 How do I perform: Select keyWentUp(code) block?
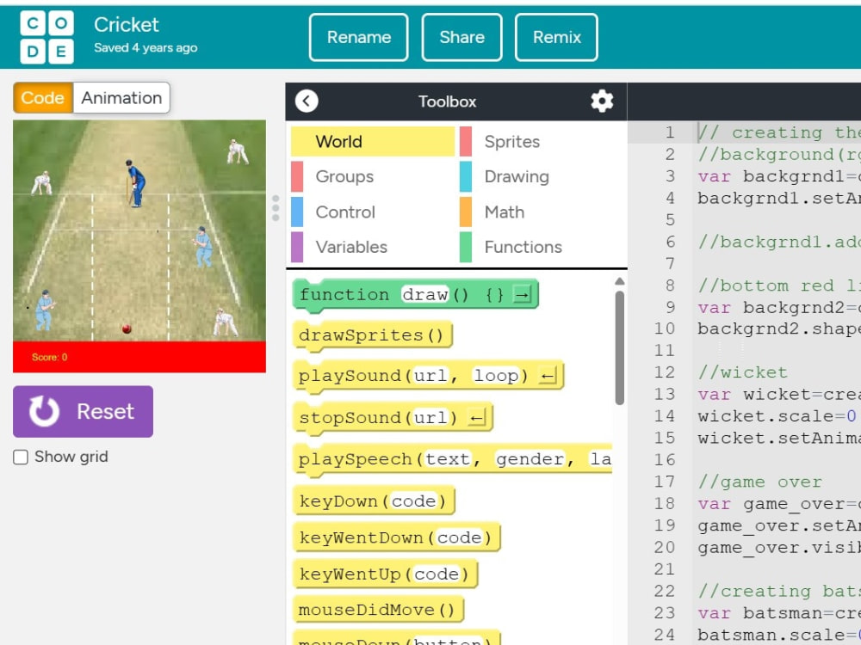pyautogui.click(x=385, y=574)
